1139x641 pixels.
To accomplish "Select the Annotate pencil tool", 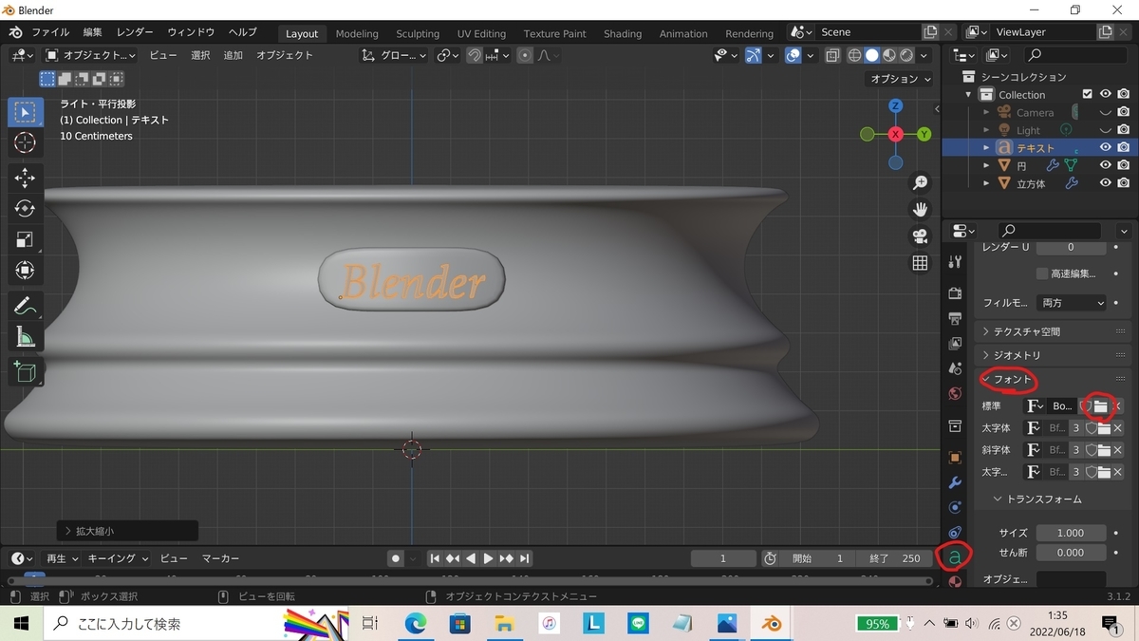I will (x=26, y=306).
